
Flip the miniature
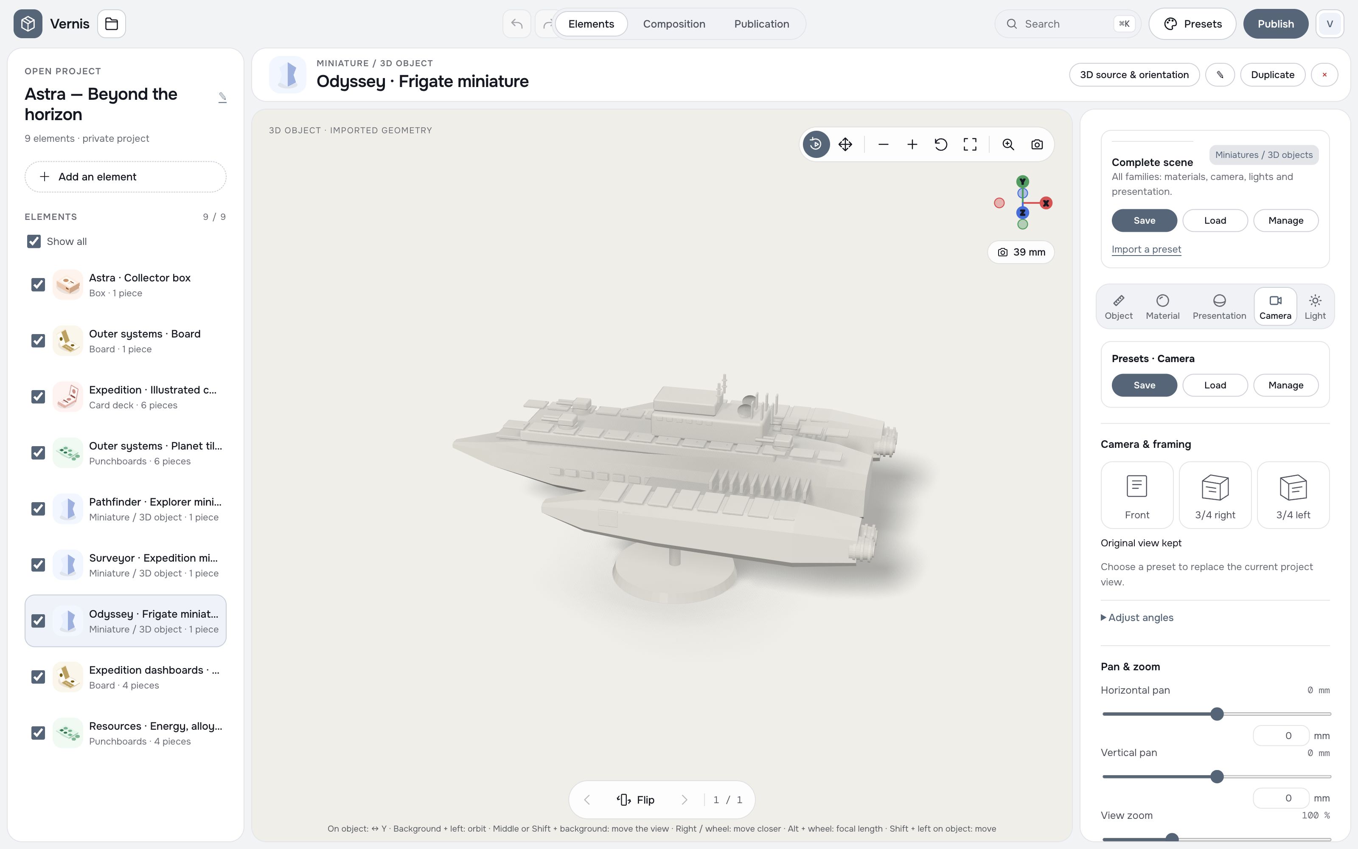(x=636, y=800)
